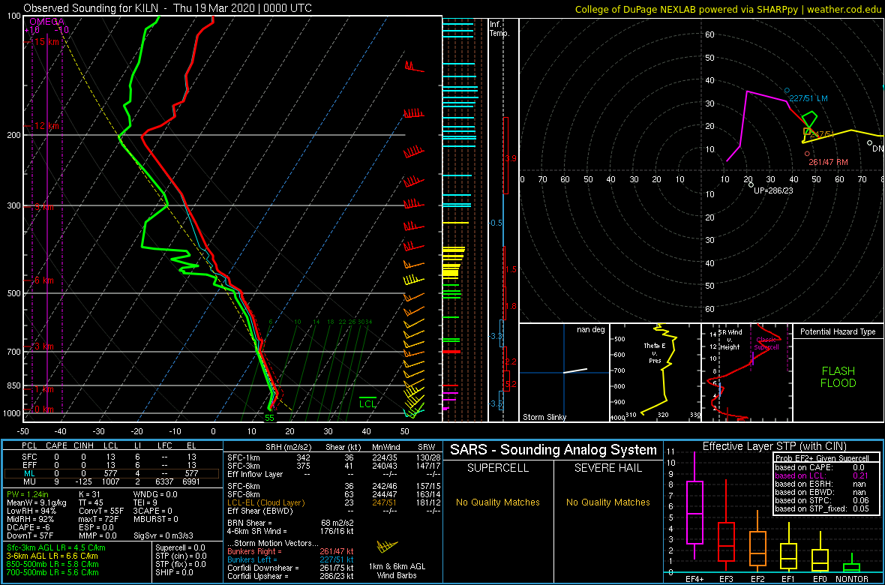Click the 'SEVERE HAIL' column heading in SARS
This screenshot has height=585, width=885.
[x=608, y=469]
